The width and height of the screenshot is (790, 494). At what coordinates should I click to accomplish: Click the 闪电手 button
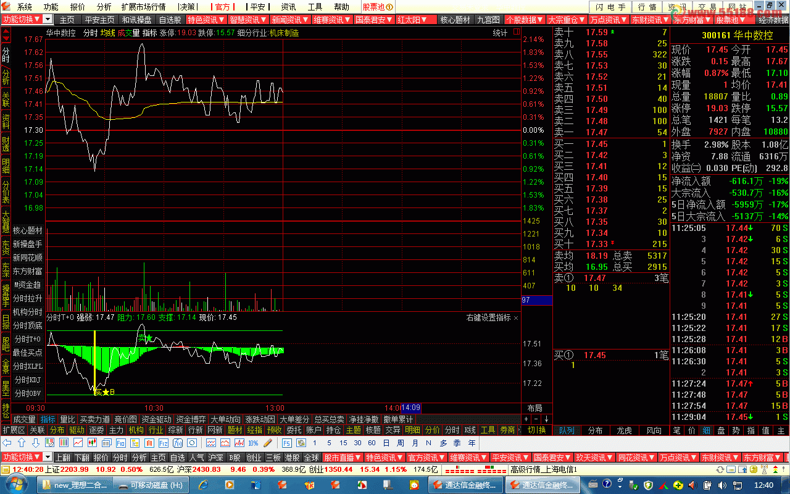pyautogui.click(x=610, y=7)
